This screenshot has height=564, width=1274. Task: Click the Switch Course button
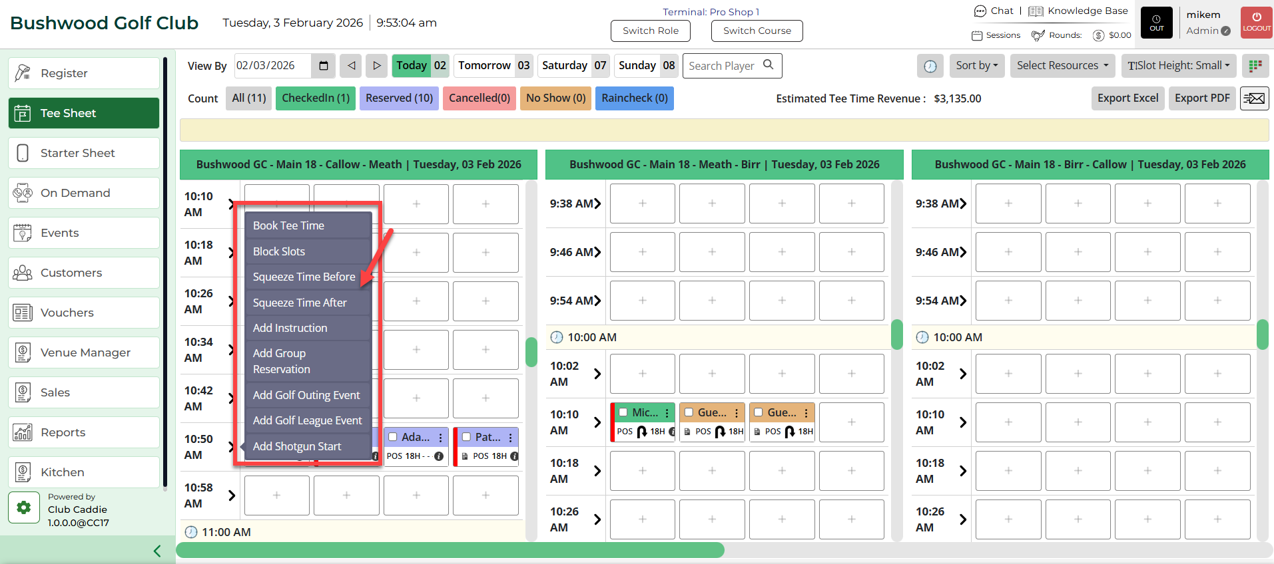pos(757,31)
